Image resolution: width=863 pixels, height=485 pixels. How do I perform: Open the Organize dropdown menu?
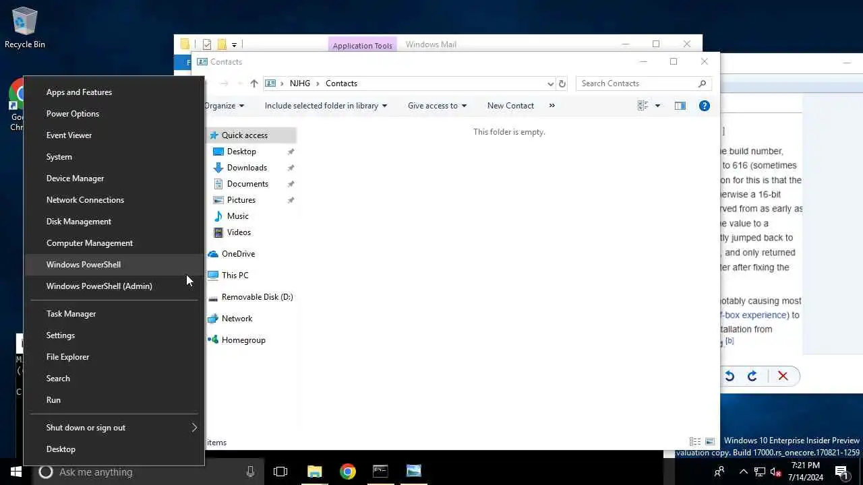click(224, 106)
